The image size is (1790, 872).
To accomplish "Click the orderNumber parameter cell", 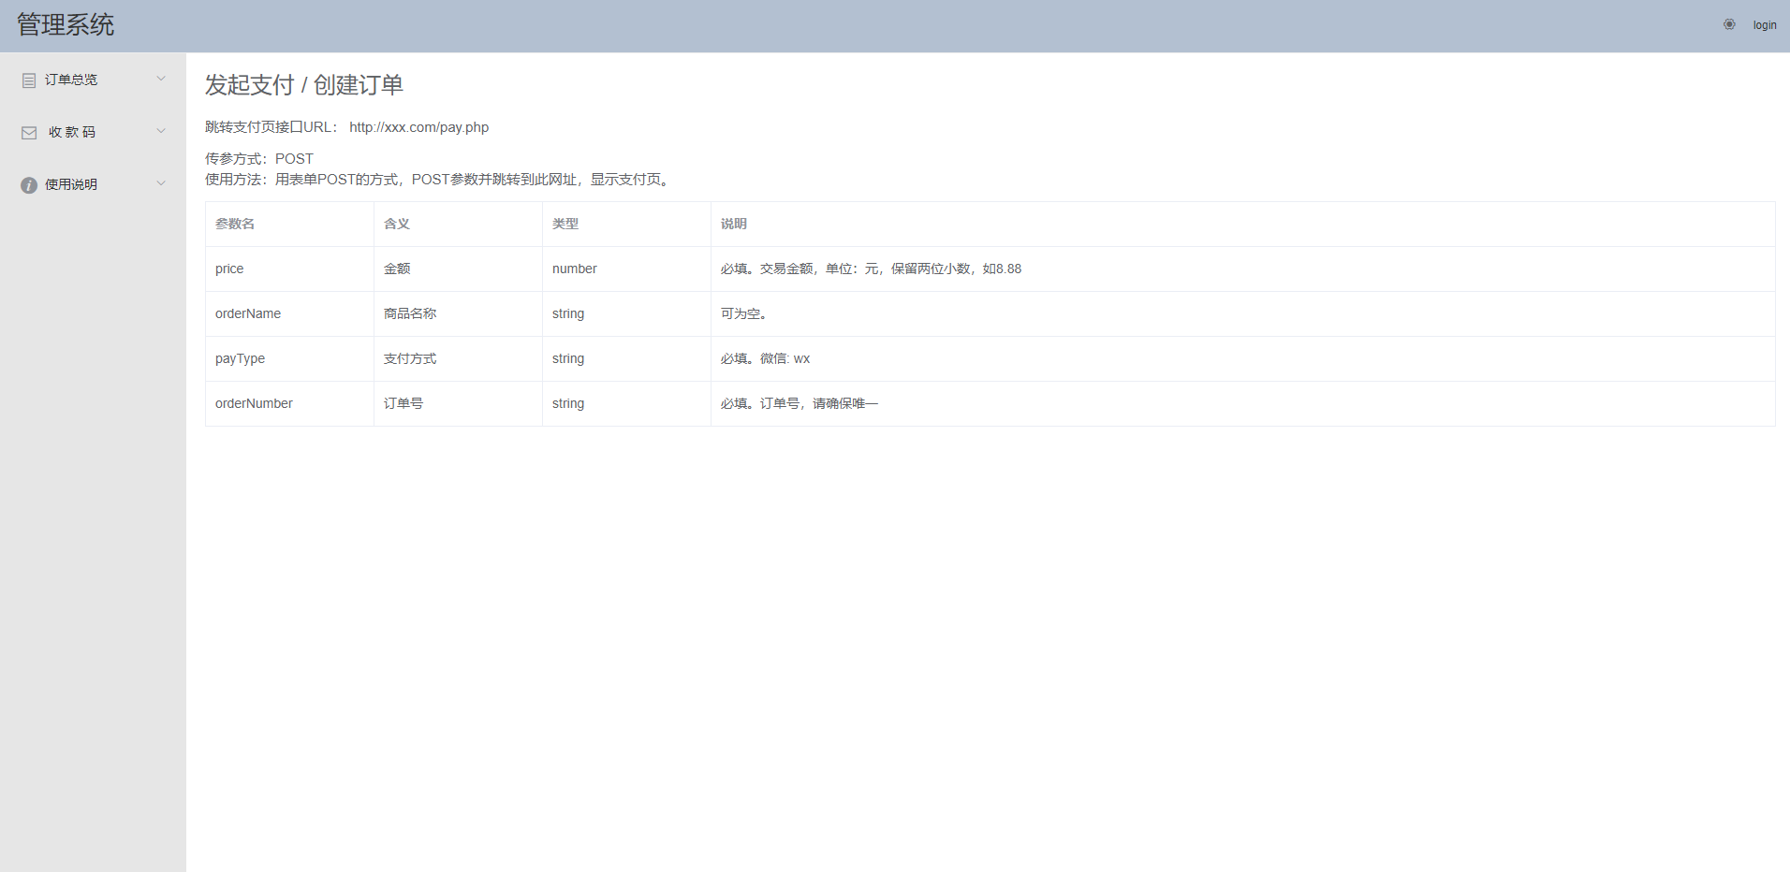I will pos(254,404).
